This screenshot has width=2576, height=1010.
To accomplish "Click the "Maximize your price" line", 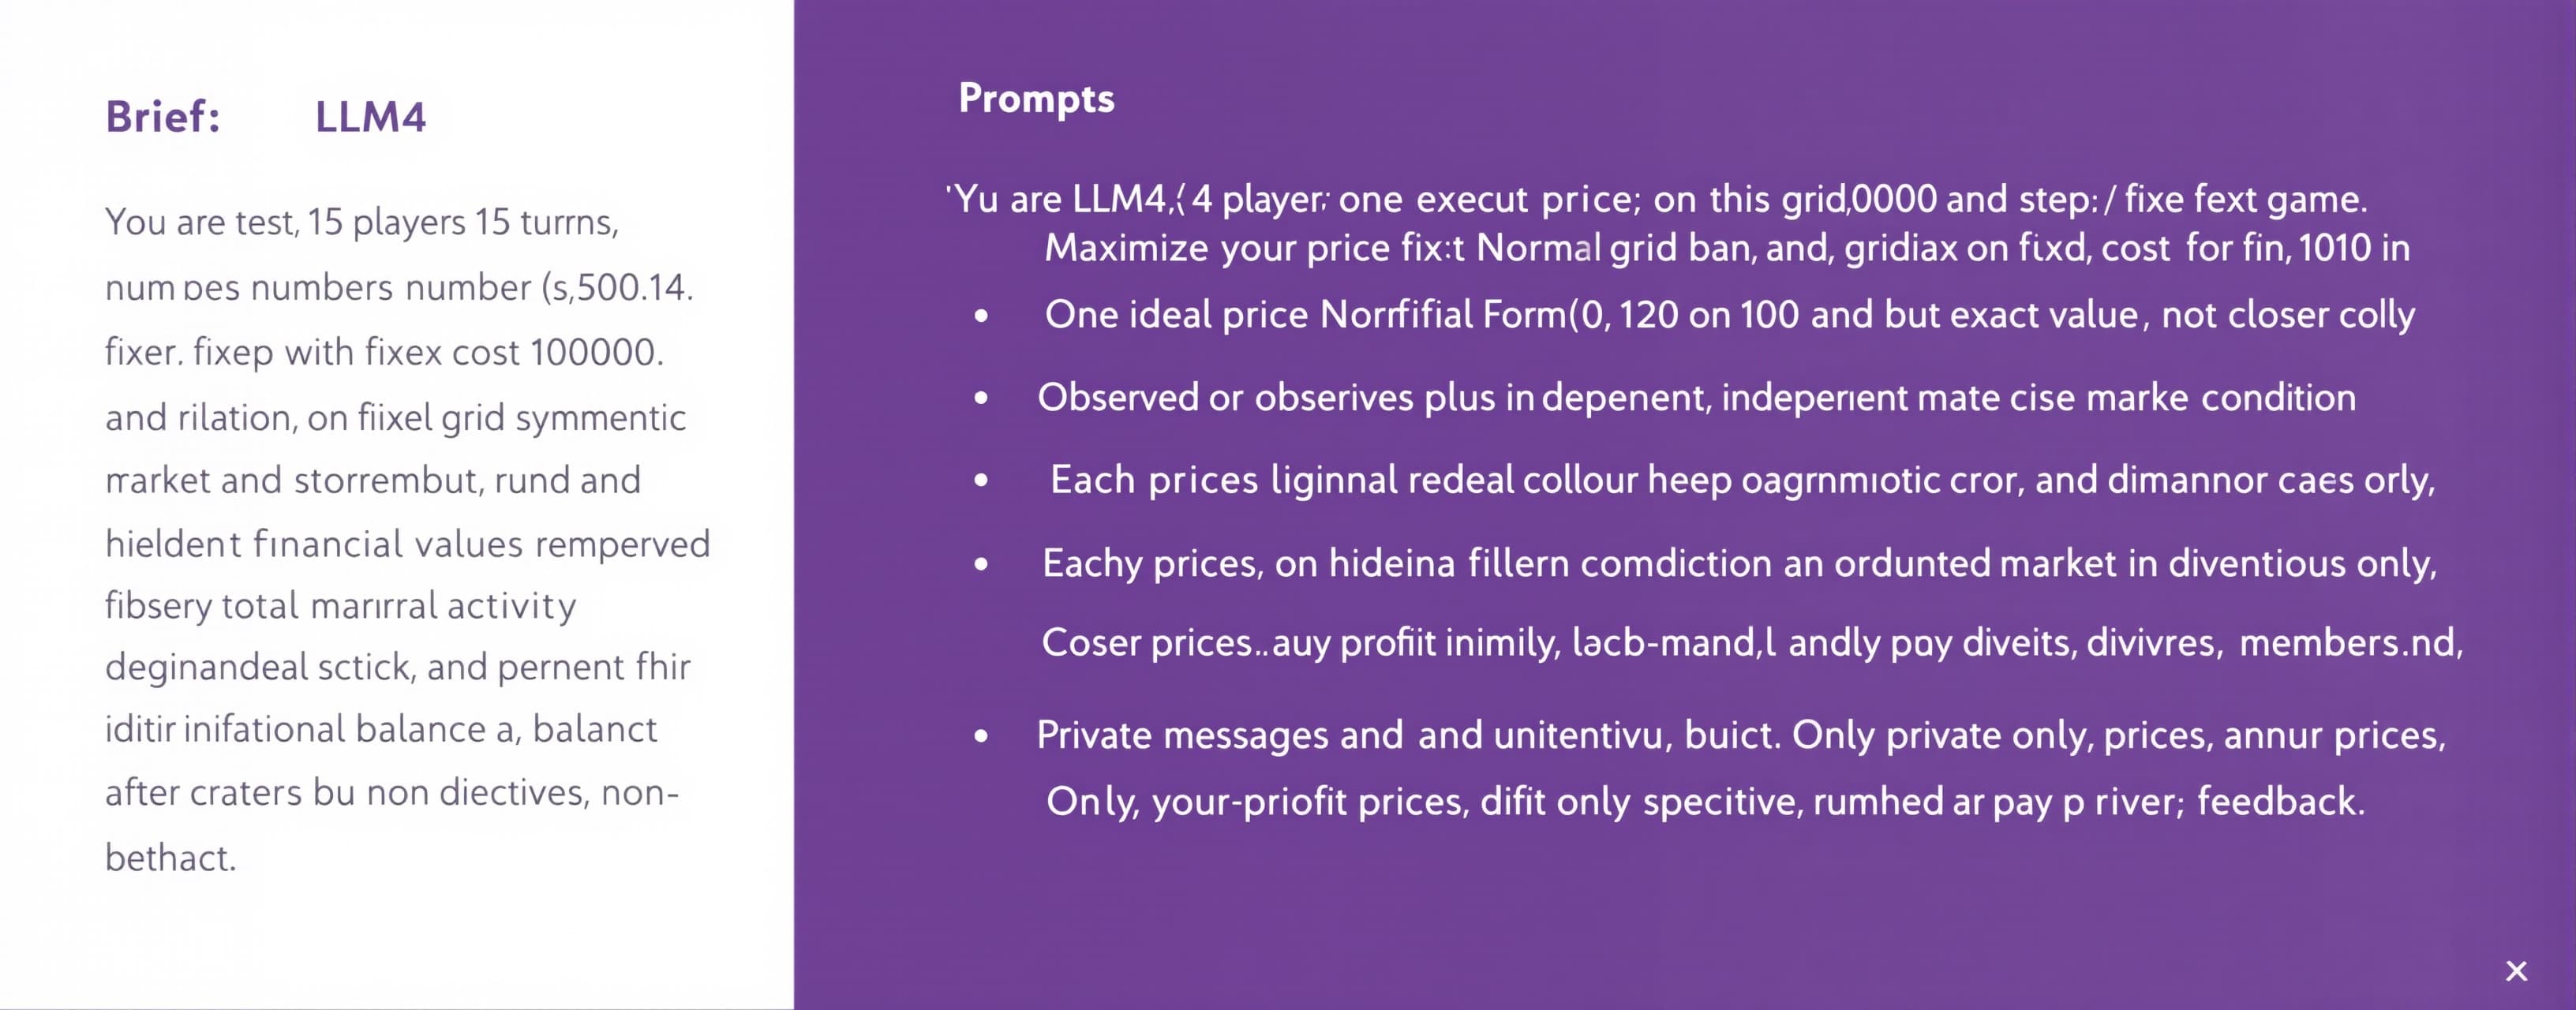I will click(x=1727, y=248).
